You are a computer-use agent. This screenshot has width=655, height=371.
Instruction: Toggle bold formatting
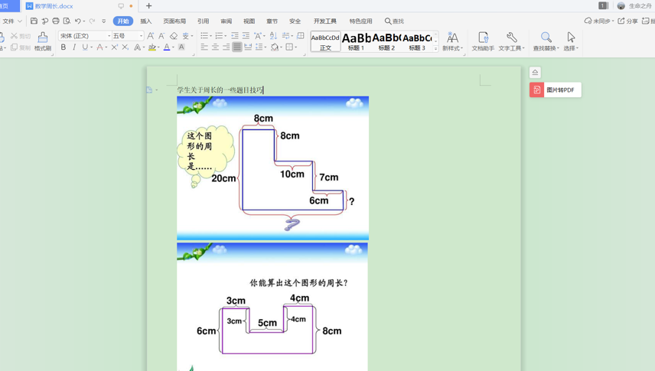tap(64, 47)
